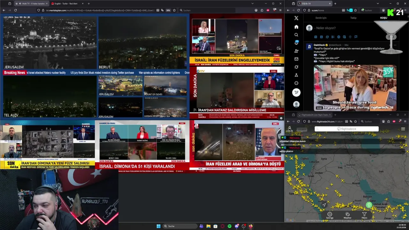The image size is (409, 230).
Task: Select the BEIRUT live camera feed
Action: pyautogui.click(x=143, y=43)
